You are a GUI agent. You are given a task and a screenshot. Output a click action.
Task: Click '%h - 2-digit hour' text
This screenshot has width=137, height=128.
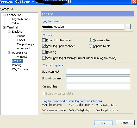click(x=106, y=105)
